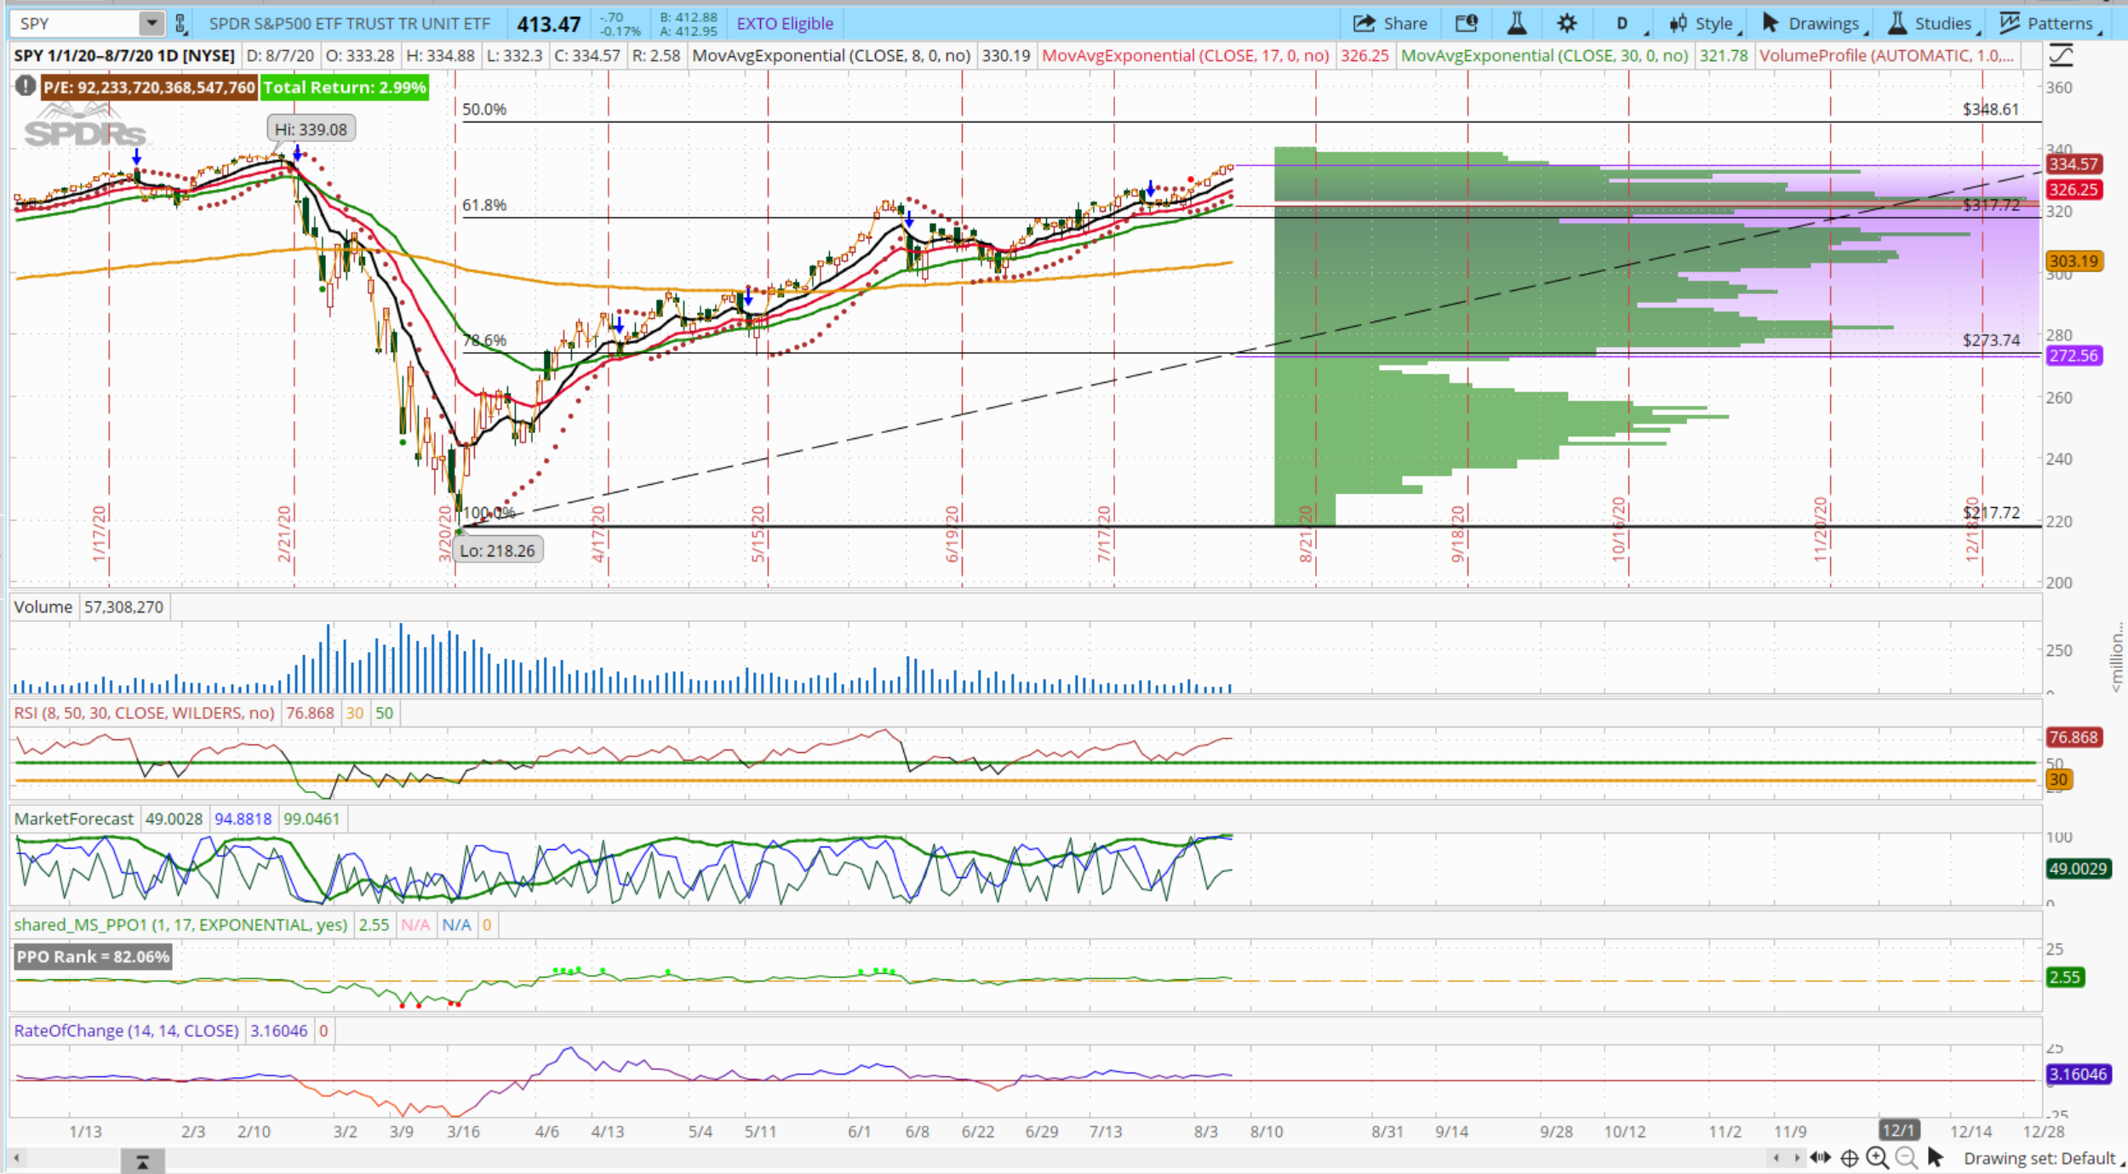Click the scroll-to-latest button on bottom scrollbar

point(142,1161)
